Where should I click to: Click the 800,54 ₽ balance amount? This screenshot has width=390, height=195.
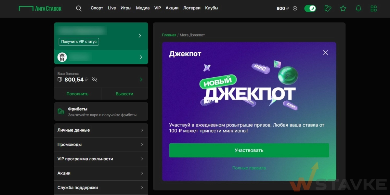77,80
